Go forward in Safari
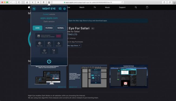Image resolution: width=176 pixels, height=101 pixels. [x=14, y=2]
